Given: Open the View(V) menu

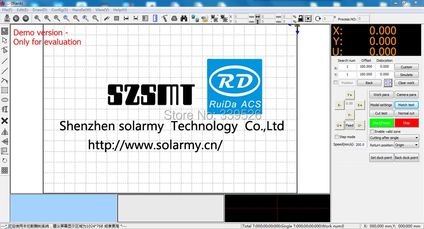Looking at the screenshot, I should point(102,10).
